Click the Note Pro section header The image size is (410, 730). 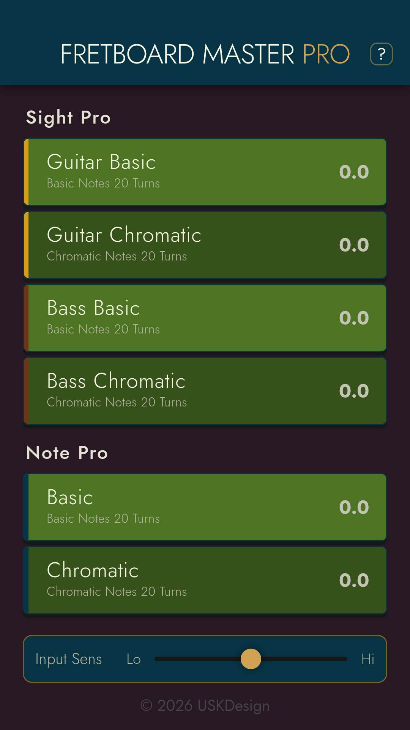click(x=66, y=452)
